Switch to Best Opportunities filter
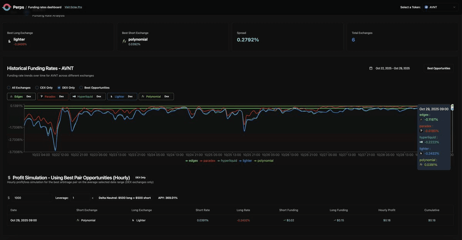 pyautogui.click(x=80, y=87)
